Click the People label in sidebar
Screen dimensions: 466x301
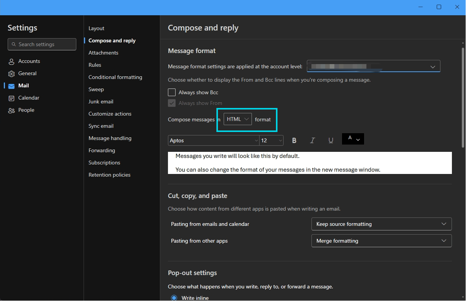[x=26, y=110]
